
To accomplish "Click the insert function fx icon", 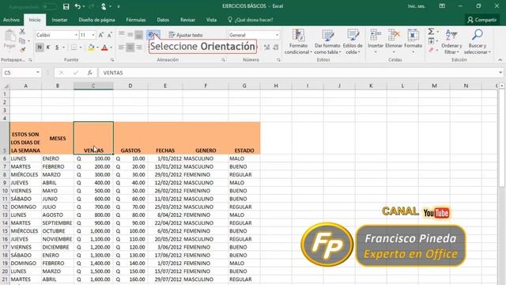I will coord(89,73).
